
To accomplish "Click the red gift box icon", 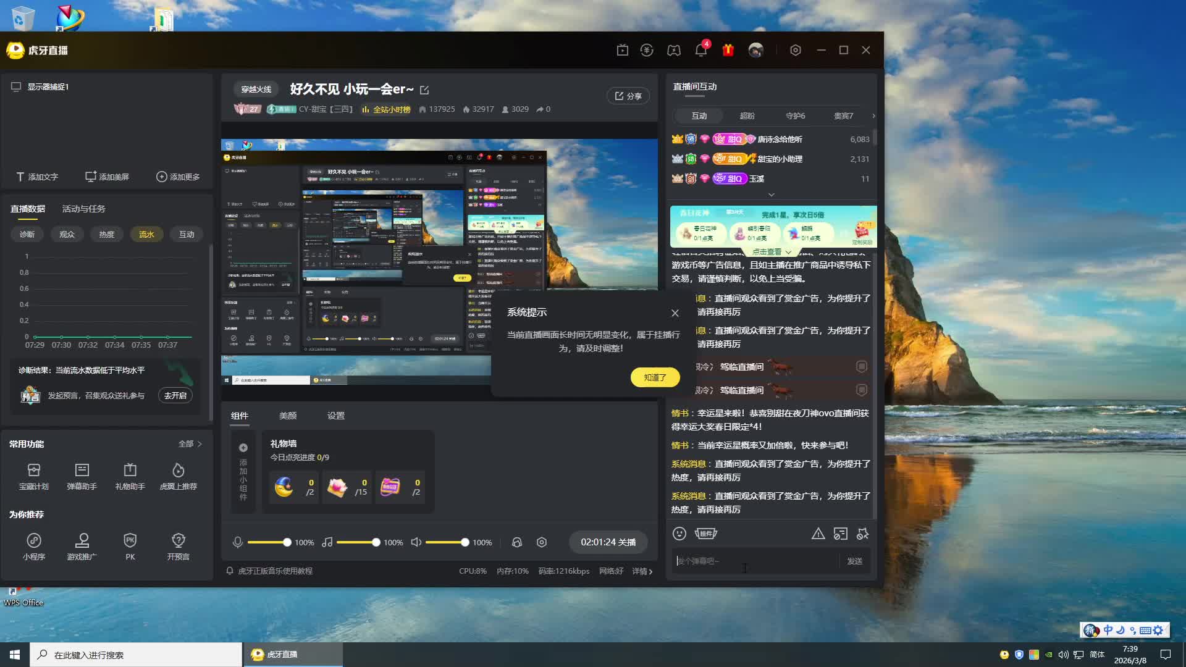I will tap(728, 51).
